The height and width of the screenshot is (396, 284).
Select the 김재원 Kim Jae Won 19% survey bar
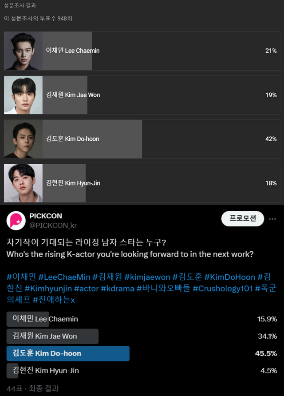pos(142,95)
